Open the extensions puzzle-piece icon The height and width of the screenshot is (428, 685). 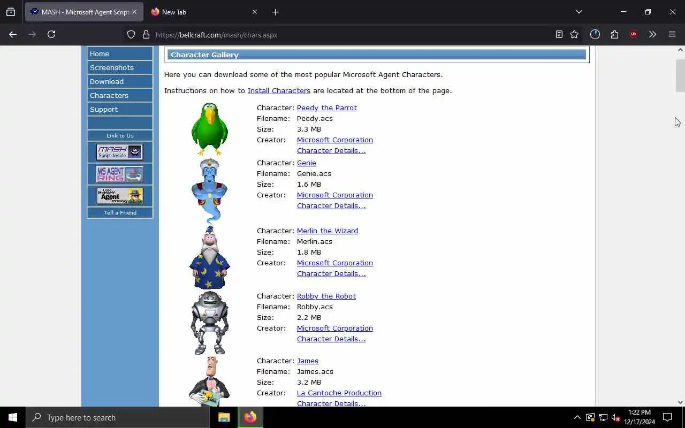(614, 34)
